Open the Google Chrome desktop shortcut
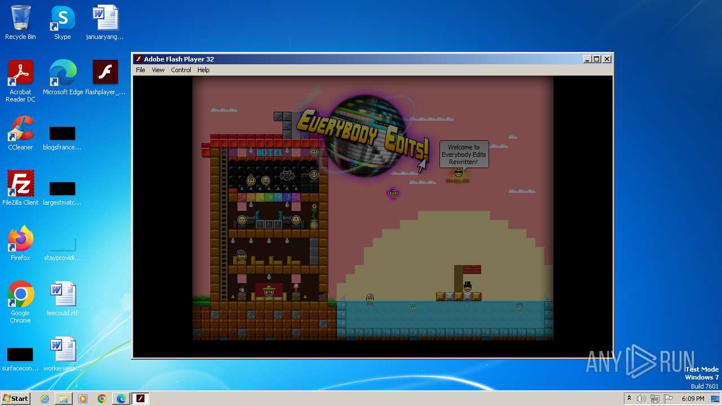This screenshot has width=722, height=406. [20, 302]
